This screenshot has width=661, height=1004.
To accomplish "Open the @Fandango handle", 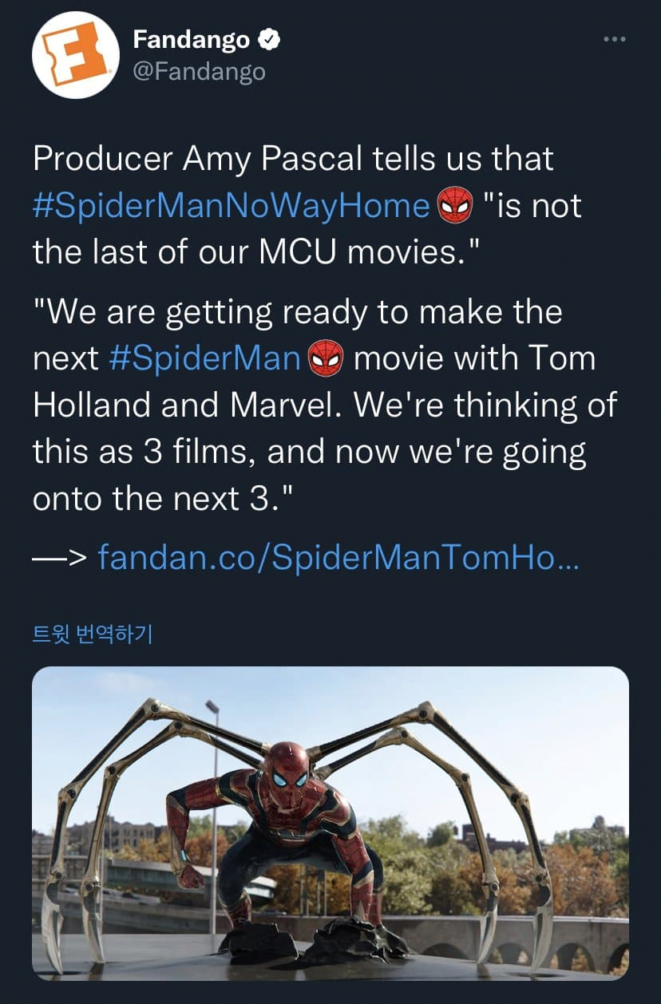I will point(199,72).
